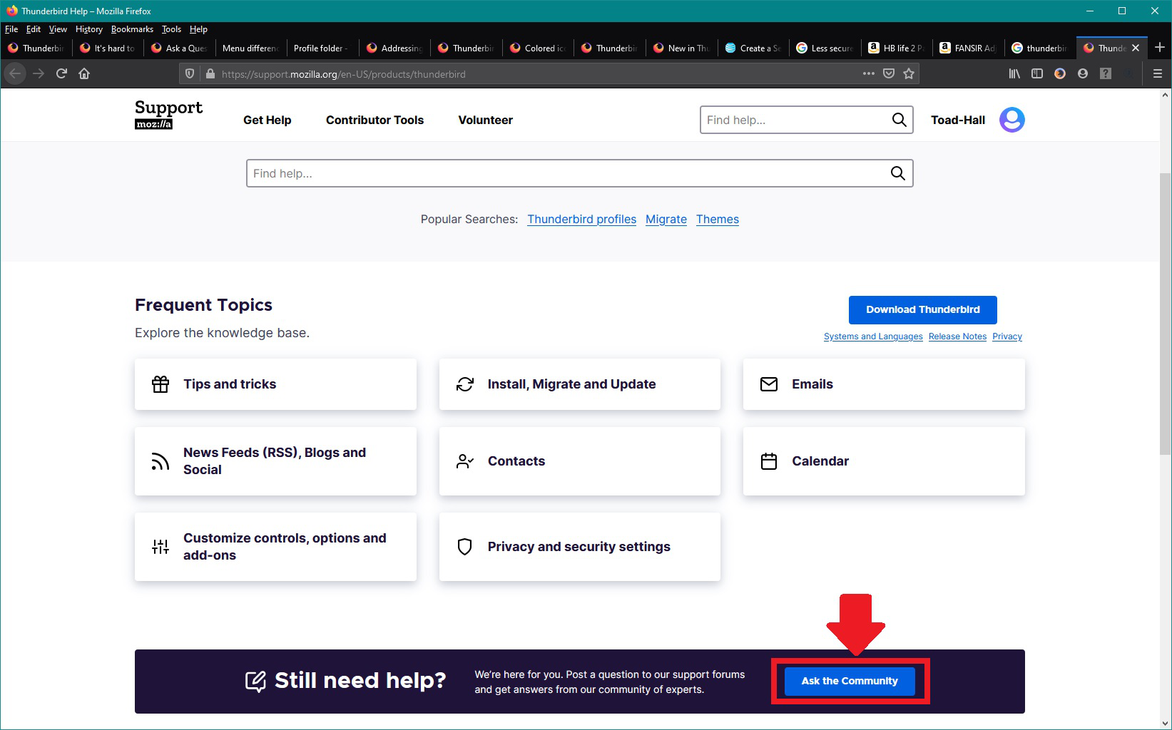The height and width of the screenshot is (730, 1172).
Task: Click the Mozilla Support logo
Action: [x=168, y=114]
